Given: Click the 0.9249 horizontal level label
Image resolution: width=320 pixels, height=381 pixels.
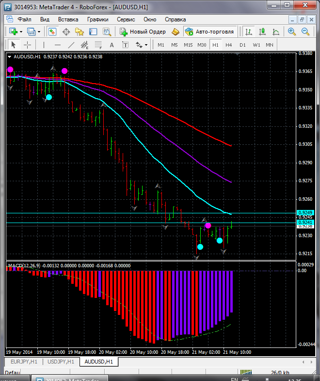Looking at the screenshot, I should (305, 213).
